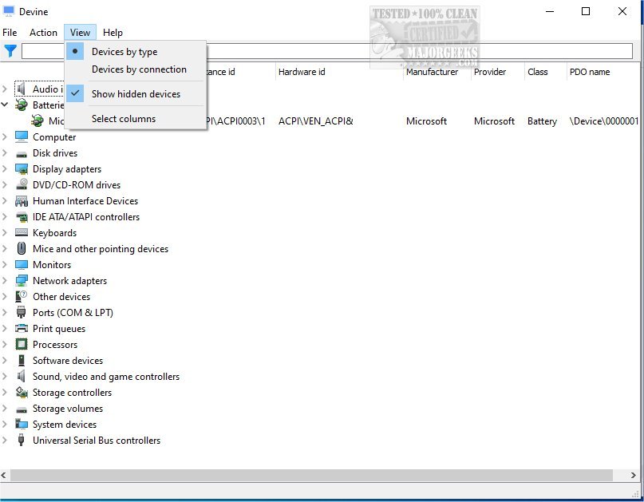Viewport: 644px width, 502px height.
Task: Click the Mice and pointing devices icon
Action: 22,248
